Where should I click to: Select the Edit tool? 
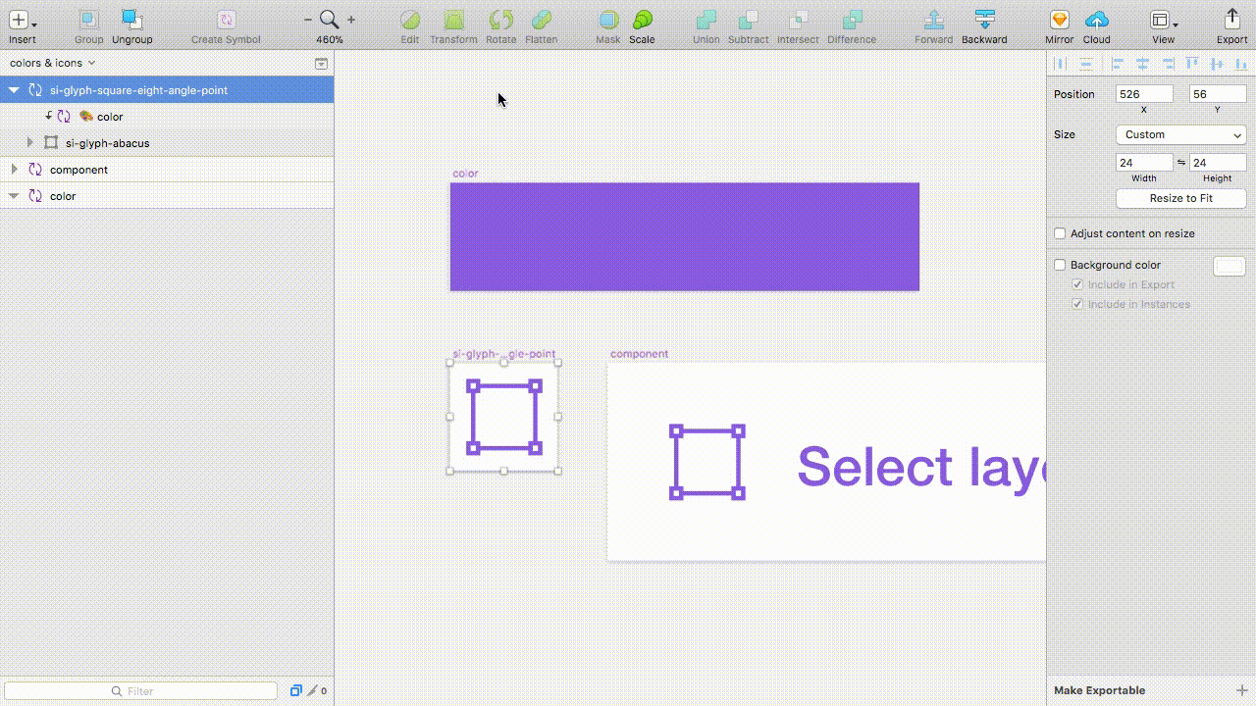pos(410,20)
